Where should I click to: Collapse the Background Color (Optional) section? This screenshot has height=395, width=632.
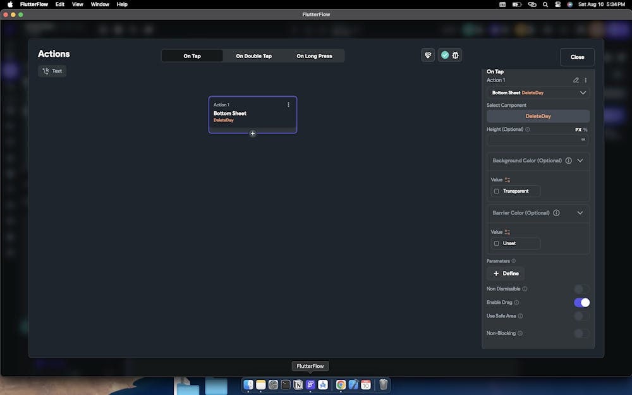coord(580,161)
